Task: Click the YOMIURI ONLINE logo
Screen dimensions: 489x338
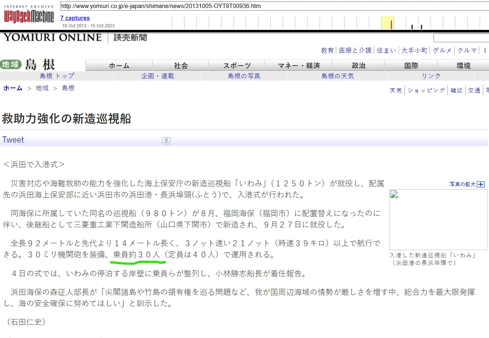Action: coord(53,38)
